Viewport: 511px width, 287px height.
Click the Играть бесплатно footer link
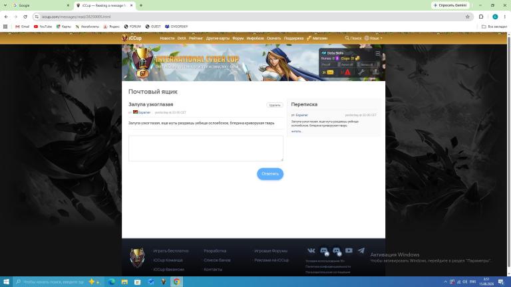pyautogui.click(x=171, y=251)
